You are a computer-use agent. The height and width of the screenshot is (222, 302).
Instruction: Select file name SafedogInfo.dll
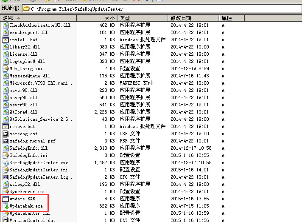pos(28,148)
